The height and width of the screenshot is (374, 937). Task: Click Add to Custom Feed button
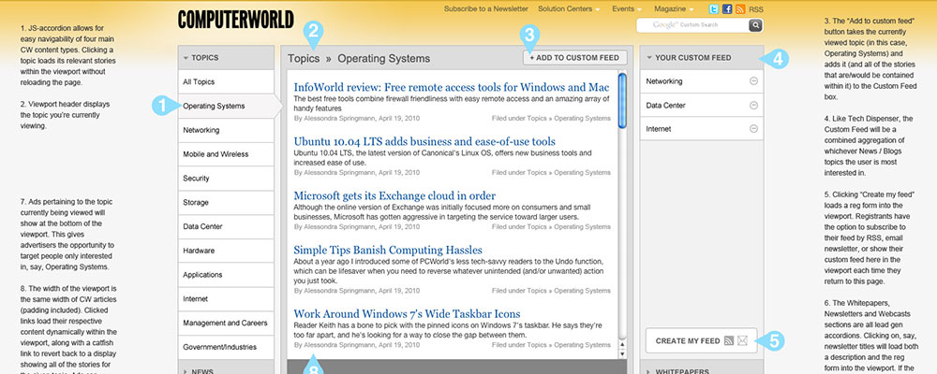[x=575, y=57]
